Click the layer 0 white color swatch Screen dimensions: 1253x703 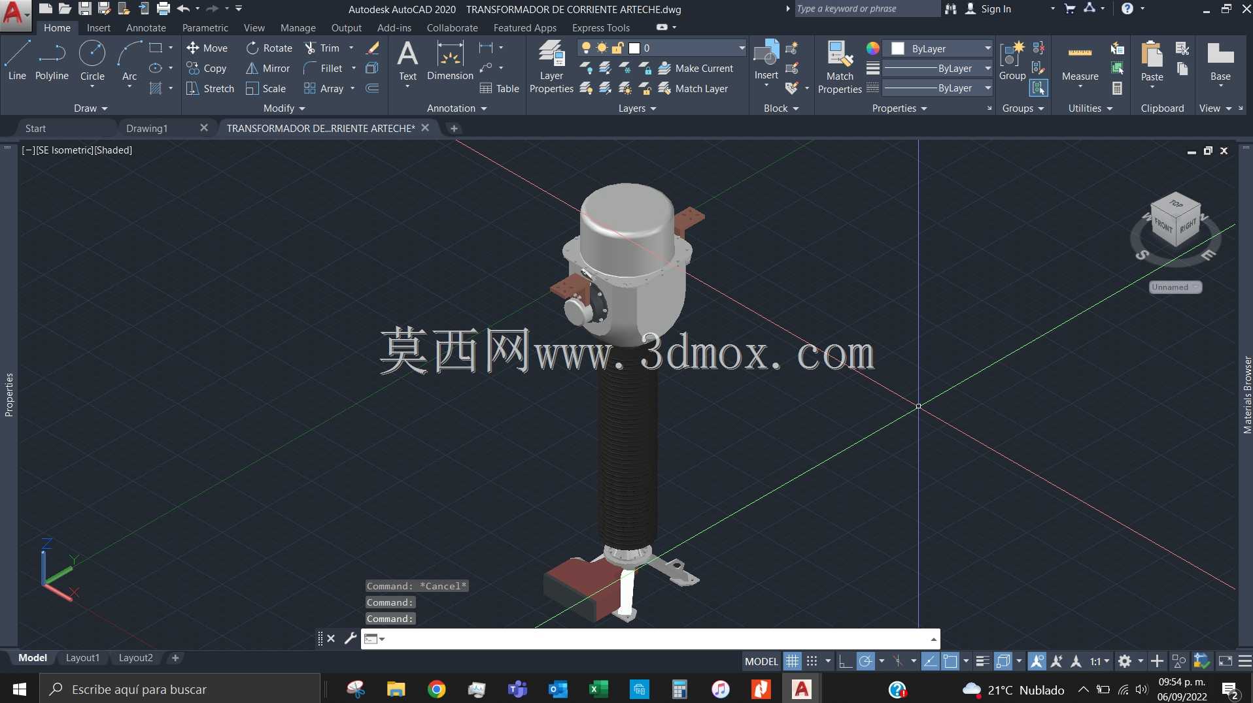pyautogui.click(x=634, y=48)
